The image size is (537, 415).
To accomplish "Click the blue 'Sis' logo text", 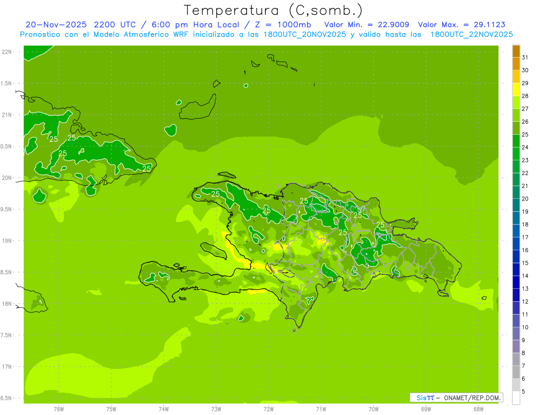I will [x=422, y=398].
